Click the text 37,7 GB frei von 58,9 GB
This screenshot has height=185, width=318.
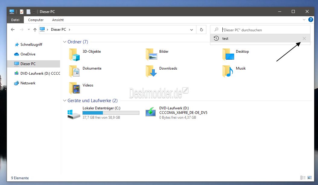[101, 118]
